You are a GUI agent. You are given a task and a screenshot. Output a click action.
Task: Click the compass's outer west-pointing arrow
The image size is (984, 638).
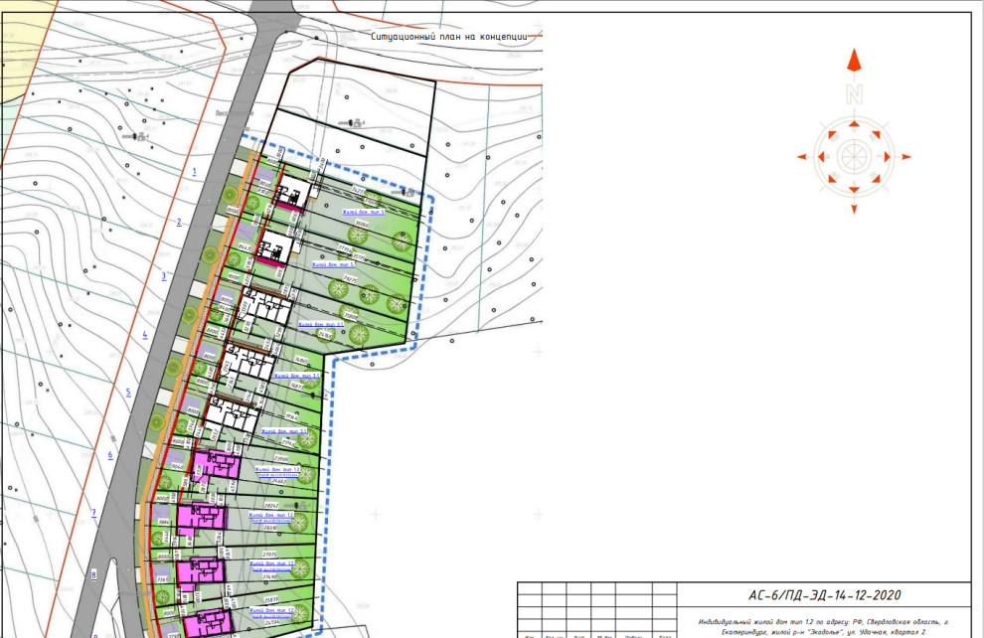(802, 156)
